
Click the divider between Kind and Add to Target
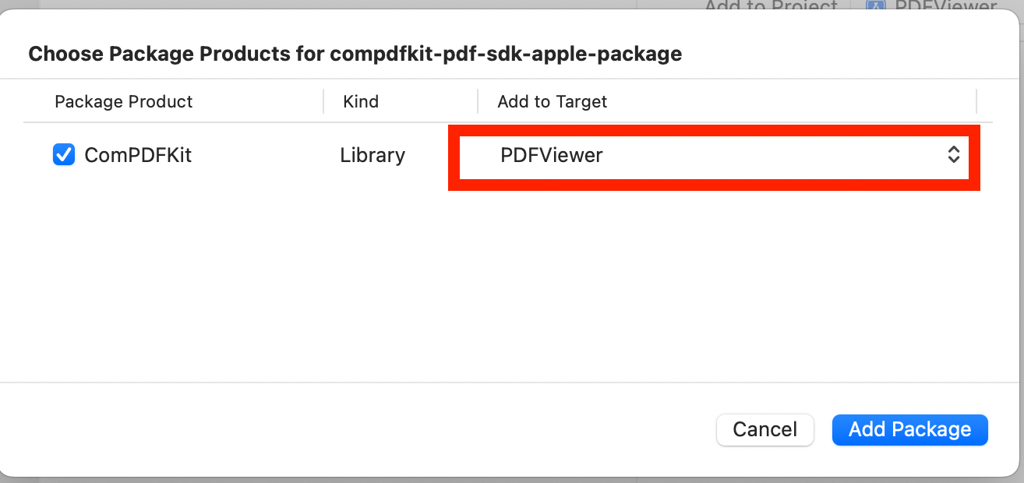478,101
